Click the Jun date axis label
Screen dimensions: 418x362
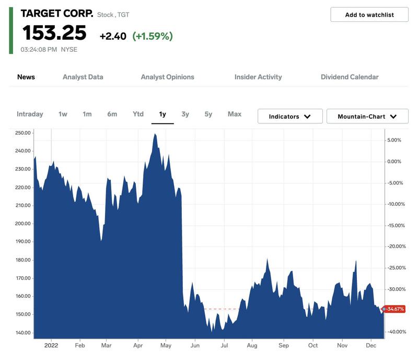pyautogui.click(x=195, y=345)
